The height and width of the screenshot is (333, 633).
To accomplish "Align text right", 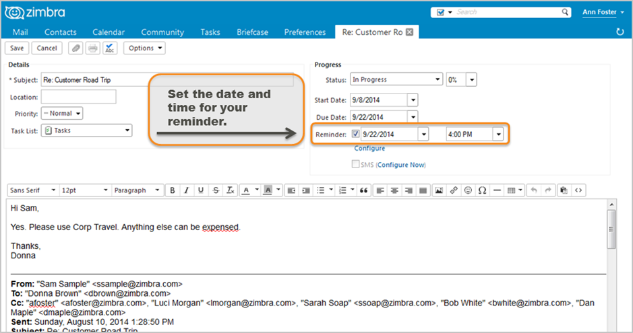I will click(x=409, y=190).
